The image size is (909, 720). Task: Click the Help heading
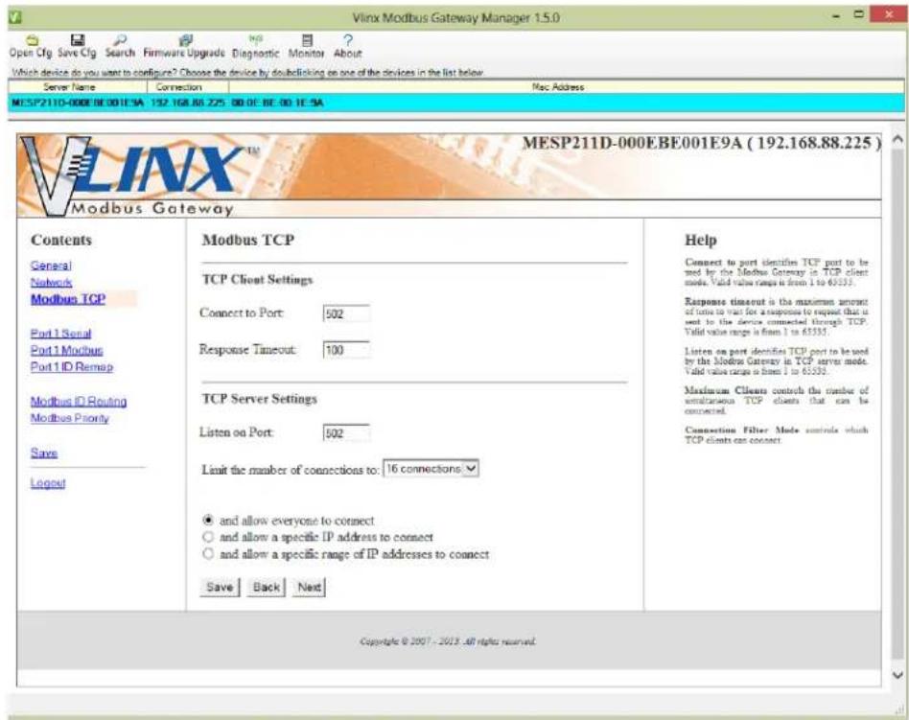coord(701,240)
